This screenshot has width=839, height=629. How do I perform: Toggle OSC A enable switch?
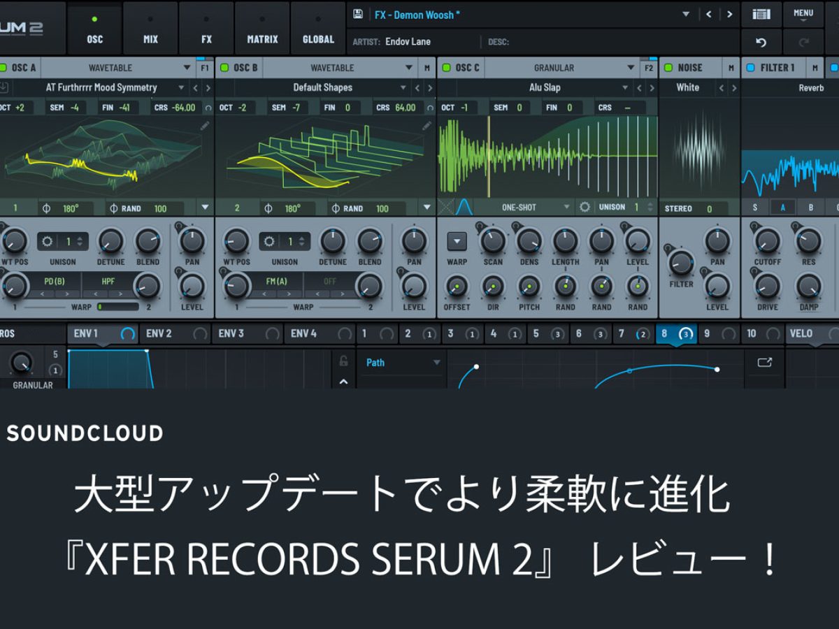click(x=3, y=68)
